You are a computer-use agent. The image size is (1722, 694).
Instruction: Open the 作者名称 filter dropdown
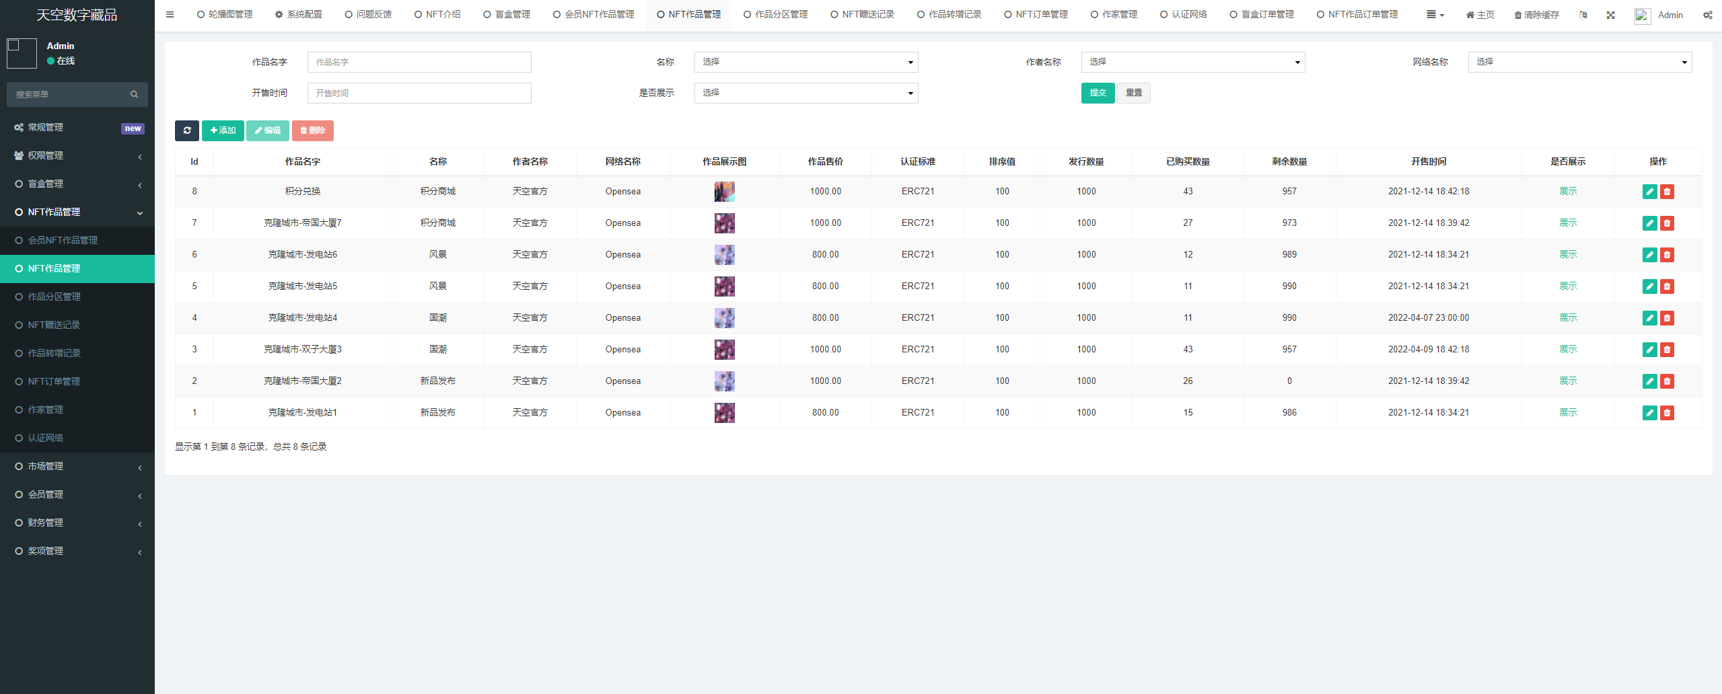(x=1192, y=62)
